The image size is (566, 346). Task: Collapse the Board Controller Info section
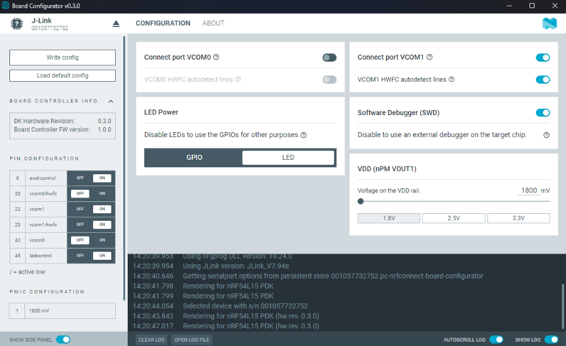111,101
